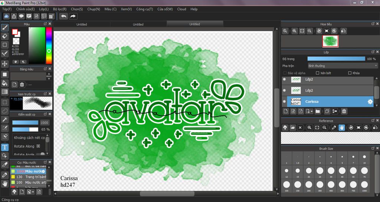Select the Eraser tool

click(x=4, y=36)
